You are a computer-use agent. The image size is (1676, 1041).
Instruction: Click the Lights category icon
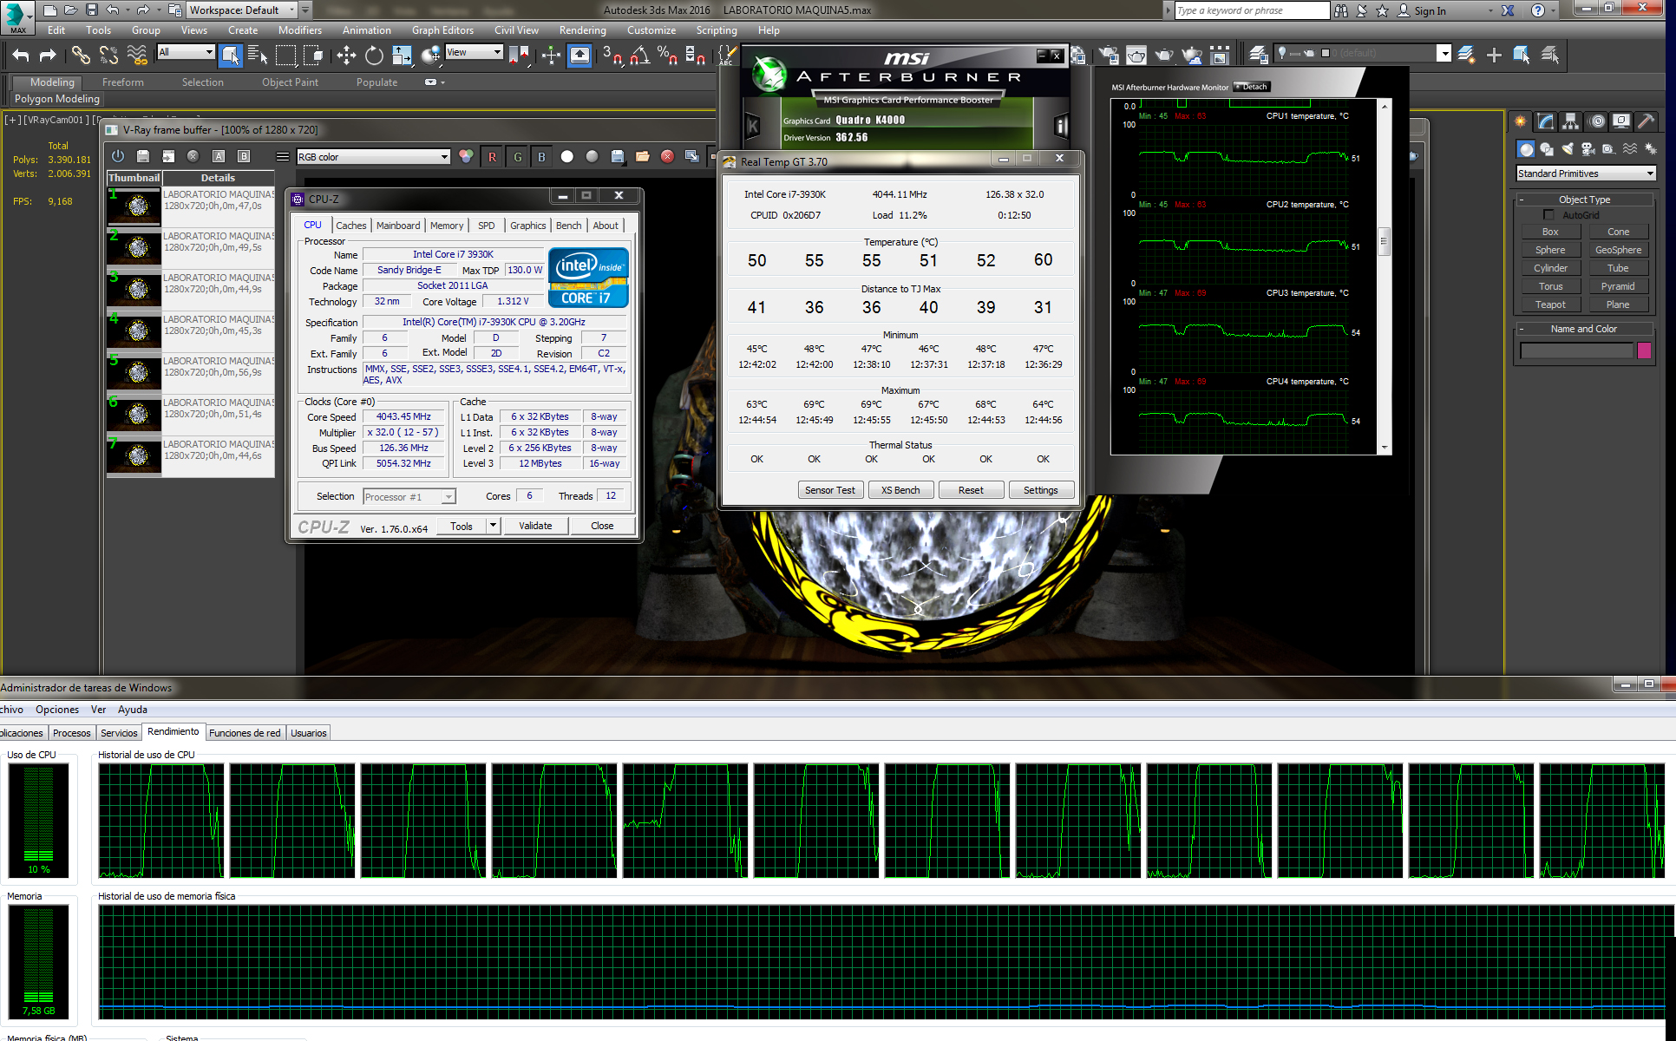(x=1567, y=149)
